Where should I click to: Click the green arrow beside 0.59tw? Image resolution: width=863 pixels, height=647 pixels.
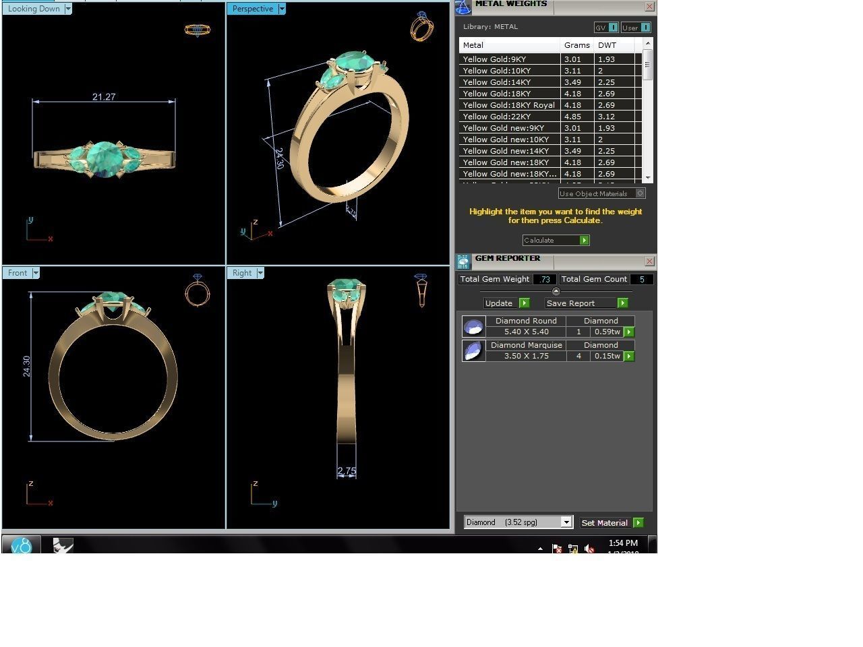(629, 332)
